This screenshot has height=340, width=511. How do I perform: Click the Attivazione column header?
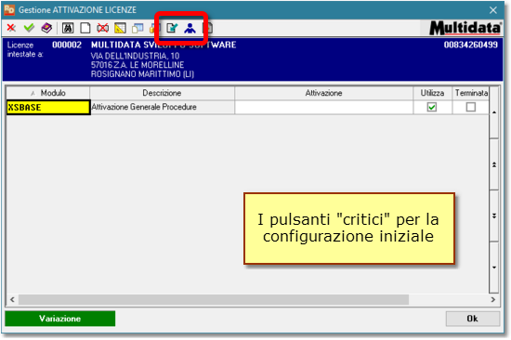coord(323,93)
